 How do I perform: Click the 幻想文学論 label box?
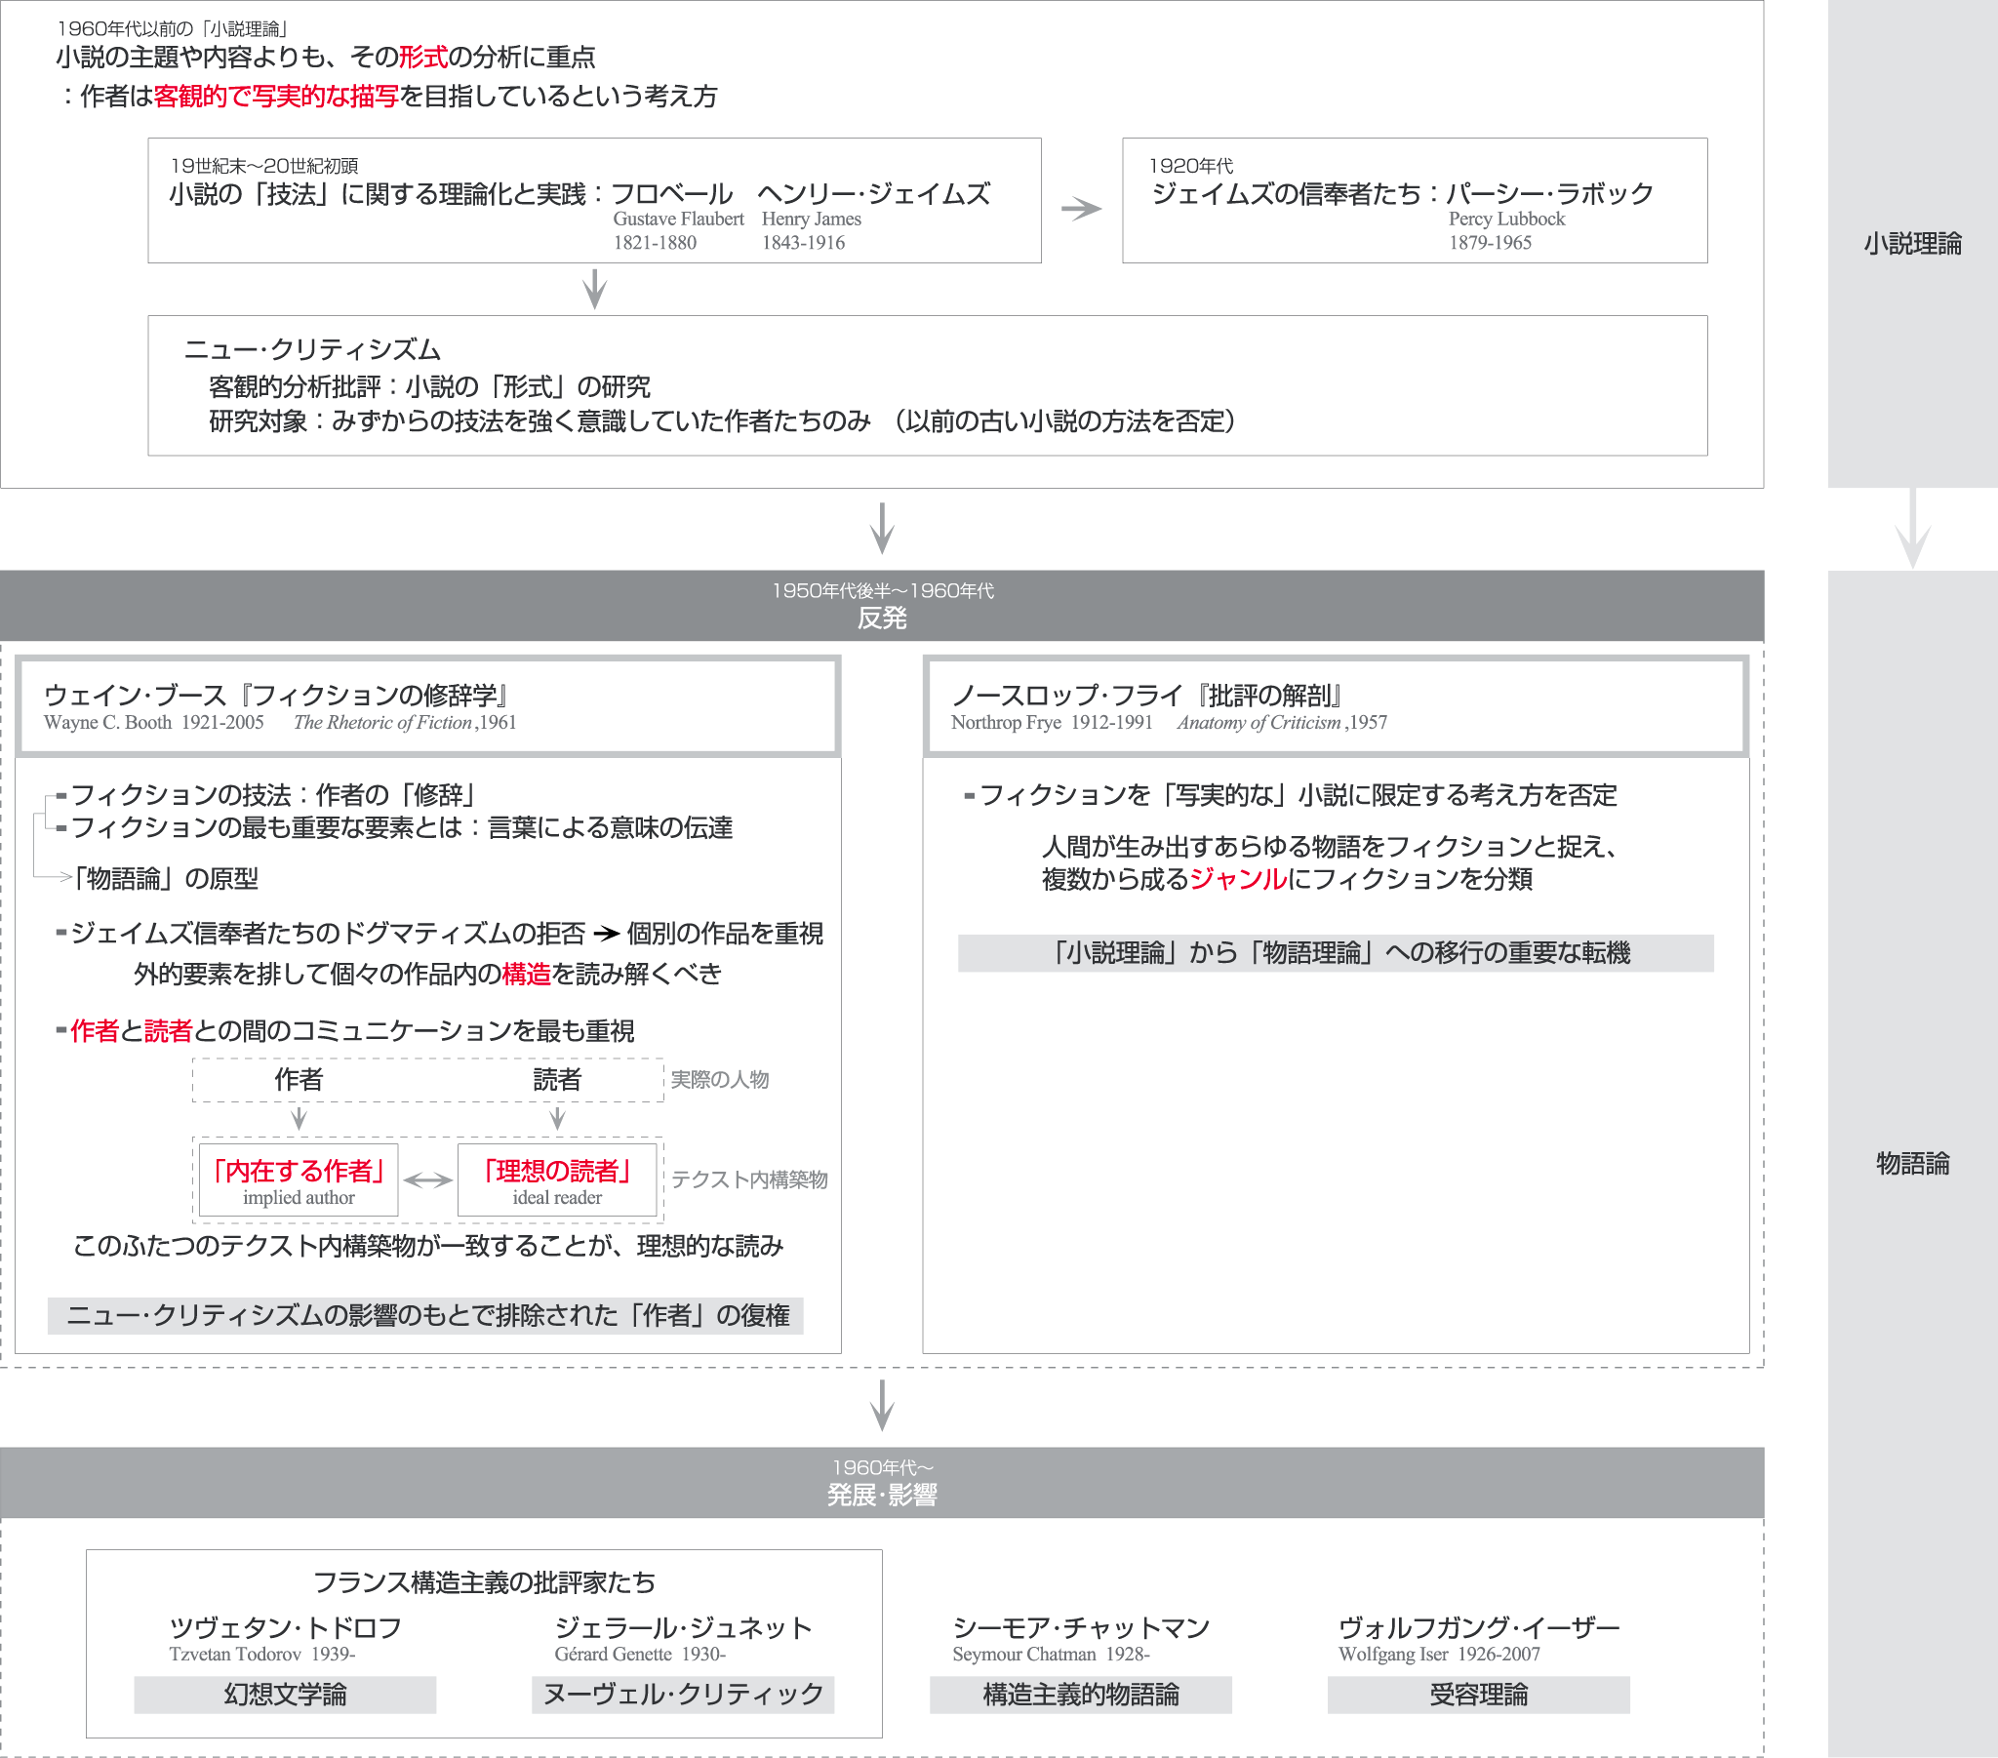(x=285, y=1695)
